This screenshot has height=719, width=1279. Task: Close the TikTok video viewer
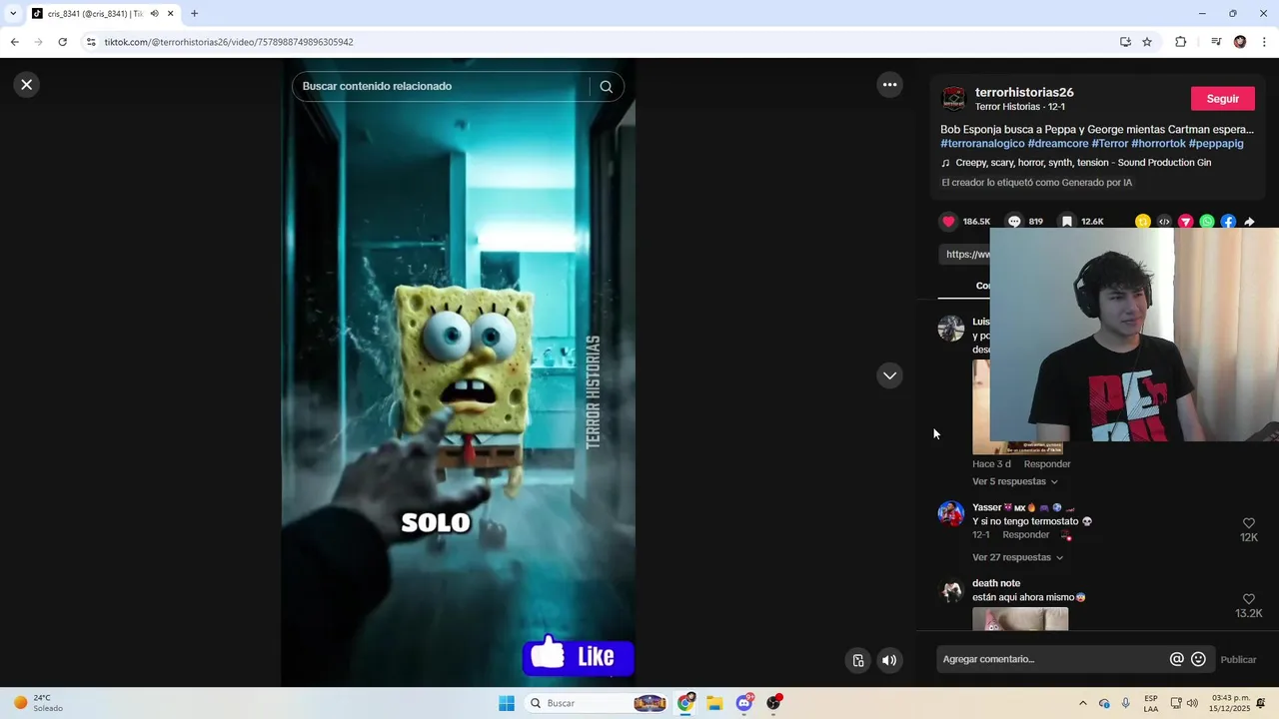pyautogui.click(x=27, y=85)
